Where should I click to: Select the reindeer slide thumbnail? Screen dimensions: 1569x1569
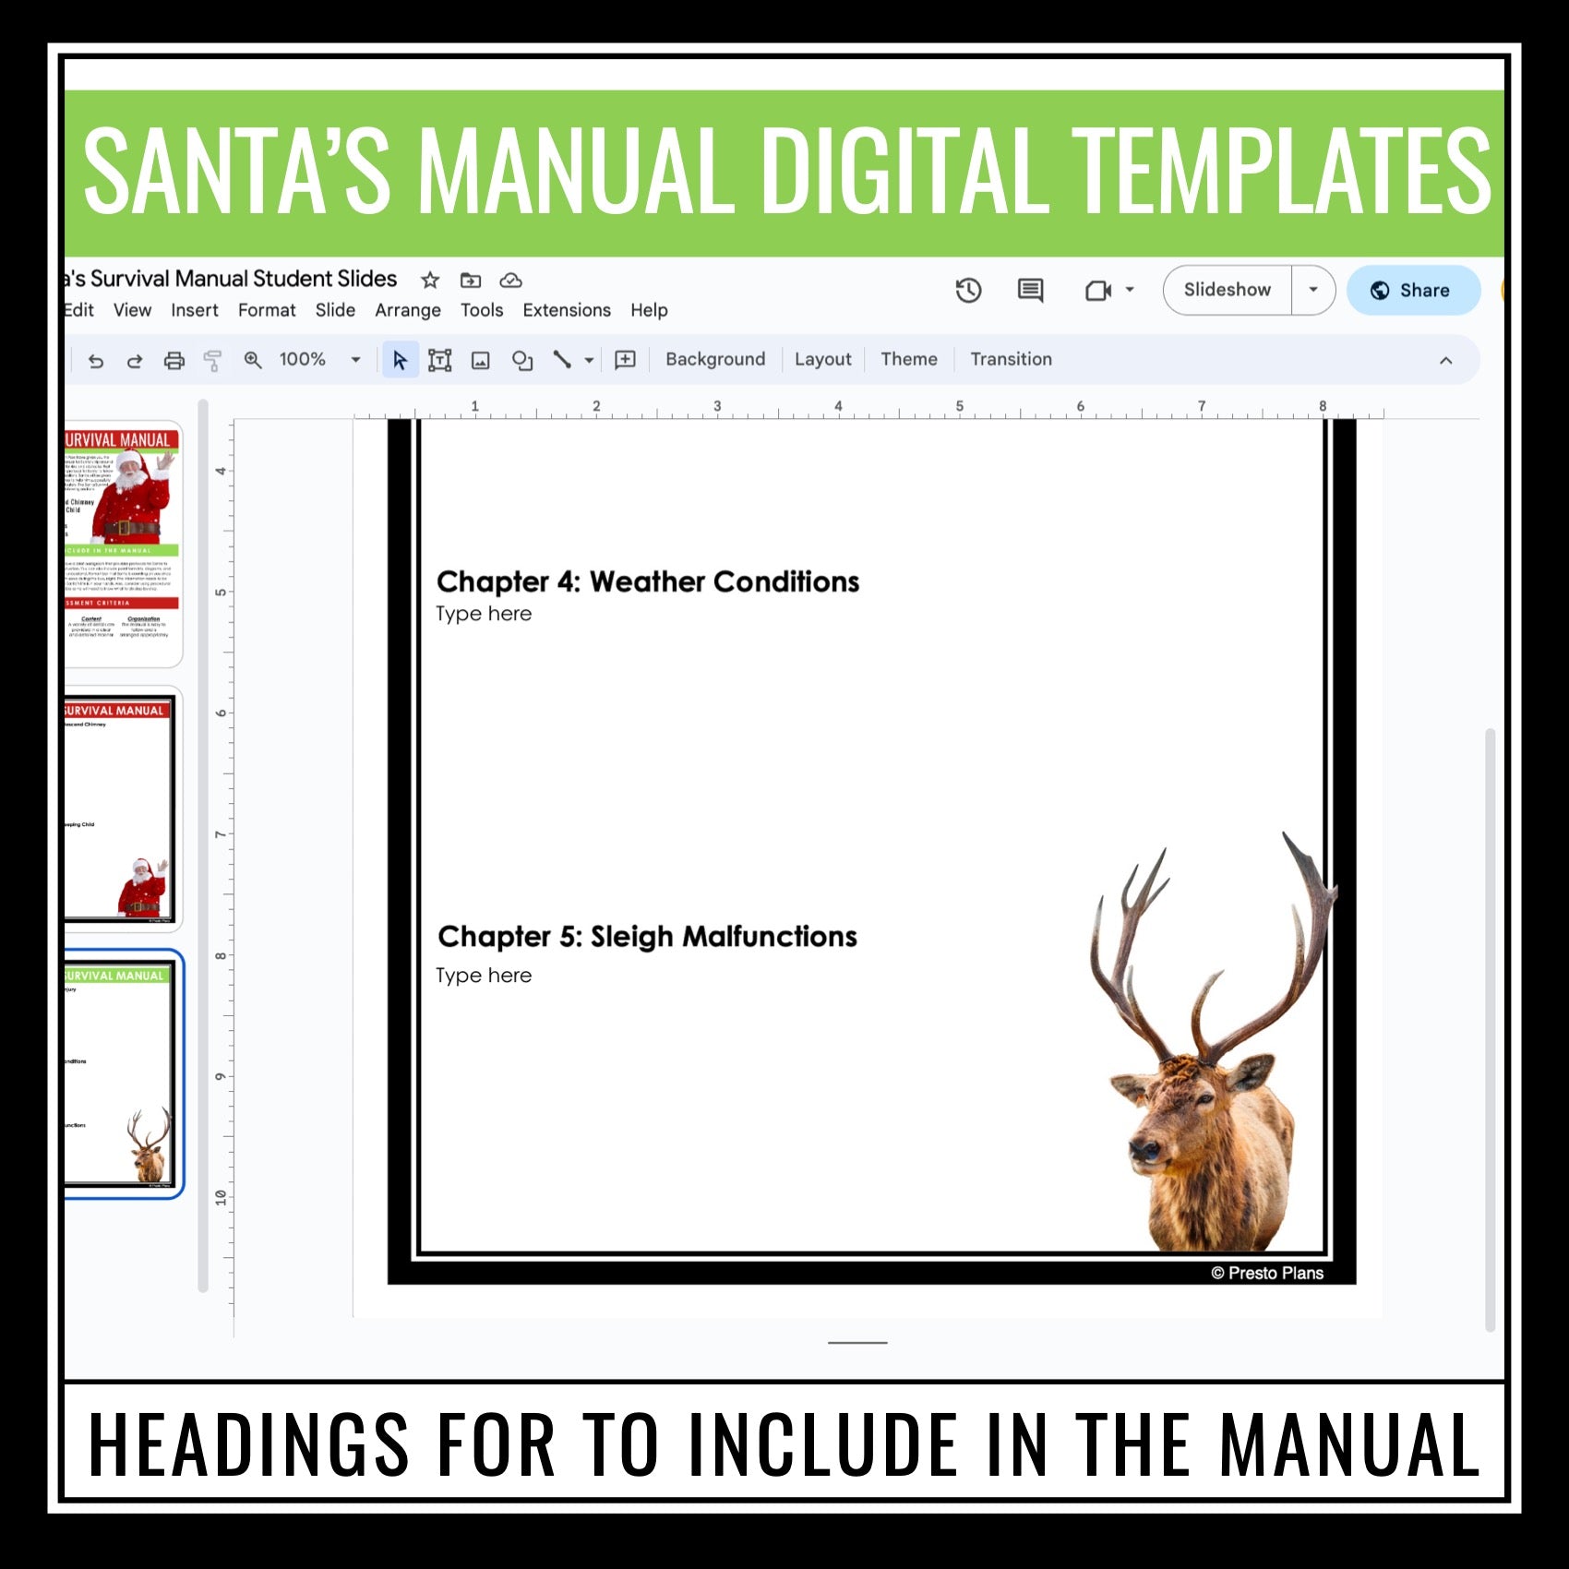(123, 1074)
